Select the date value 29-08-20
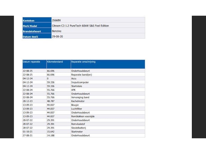This screenshot has width=206, height=154. click(57, 36)
